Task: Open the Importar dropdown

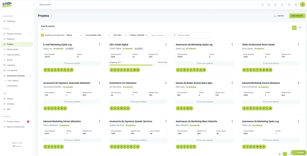Action: pyautogui.click(x=280, y=16)
